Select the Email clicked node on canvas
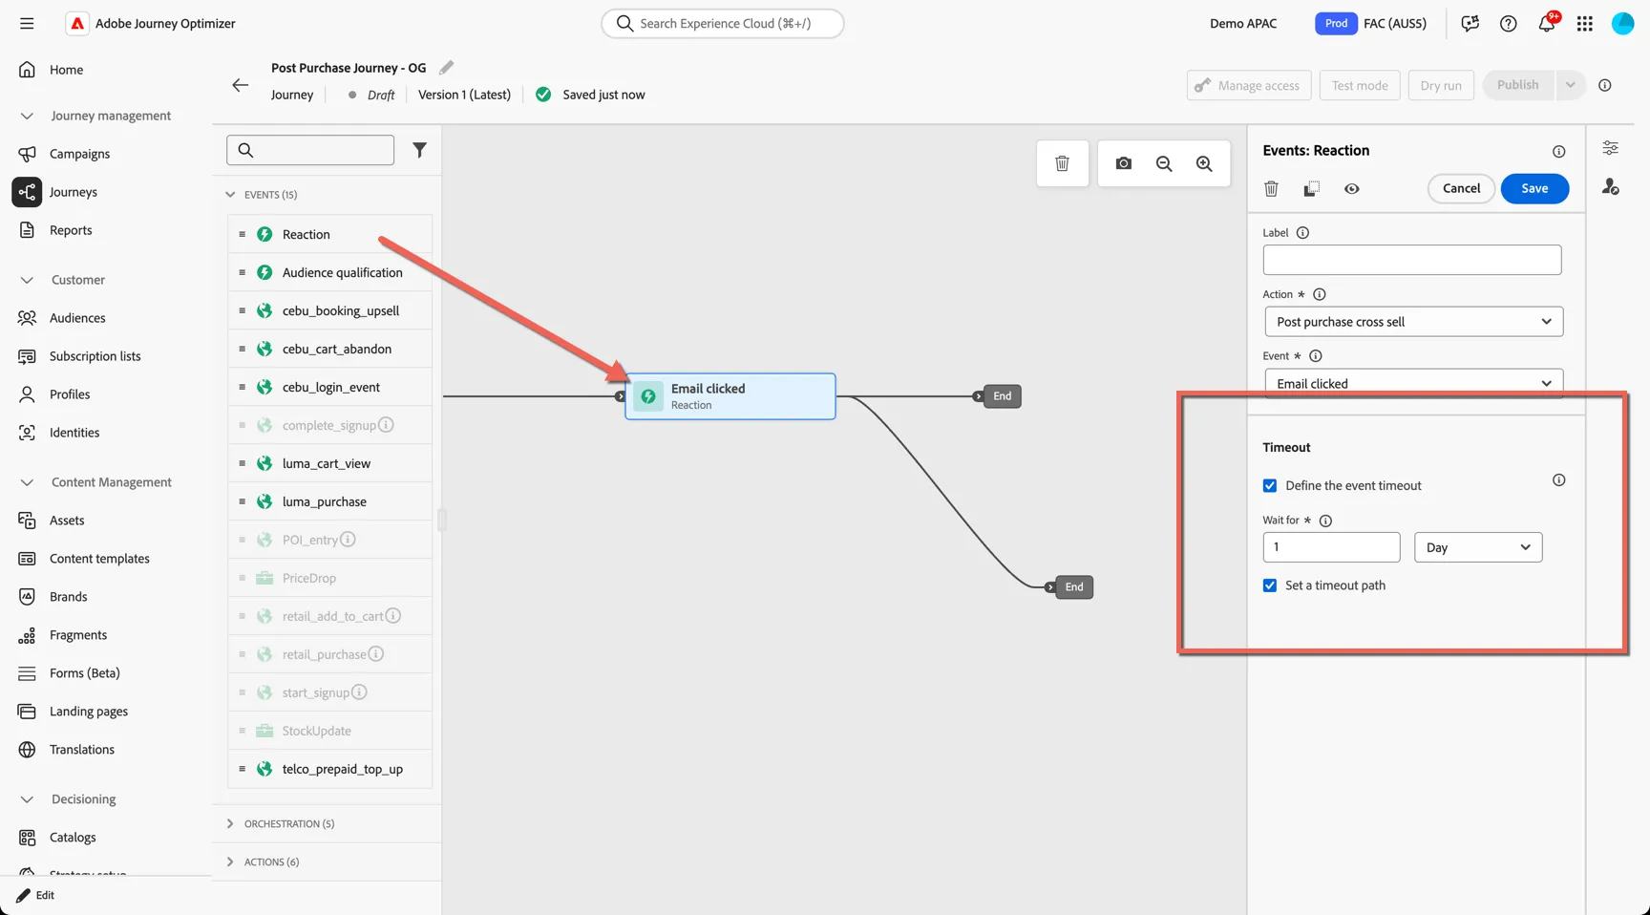This screenshot has height=915, width=1650. (x=730, y=396)
